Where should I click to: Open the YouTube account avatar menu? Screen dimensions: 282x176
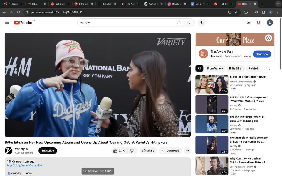click(270, 23)
